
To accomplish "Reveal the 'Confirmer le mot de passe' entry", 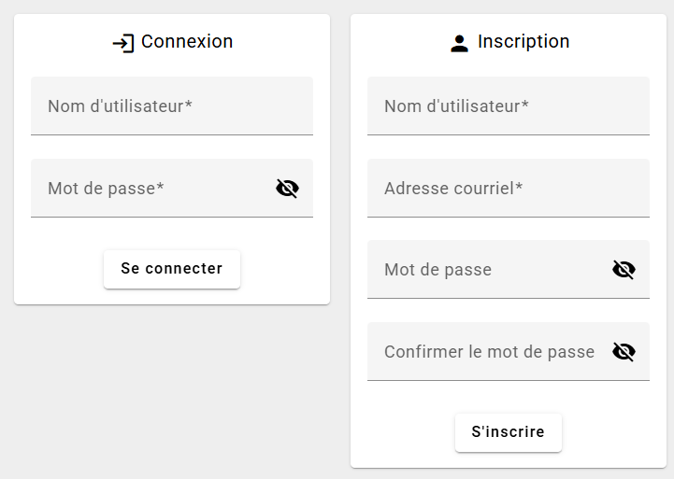I will (624, 352).
